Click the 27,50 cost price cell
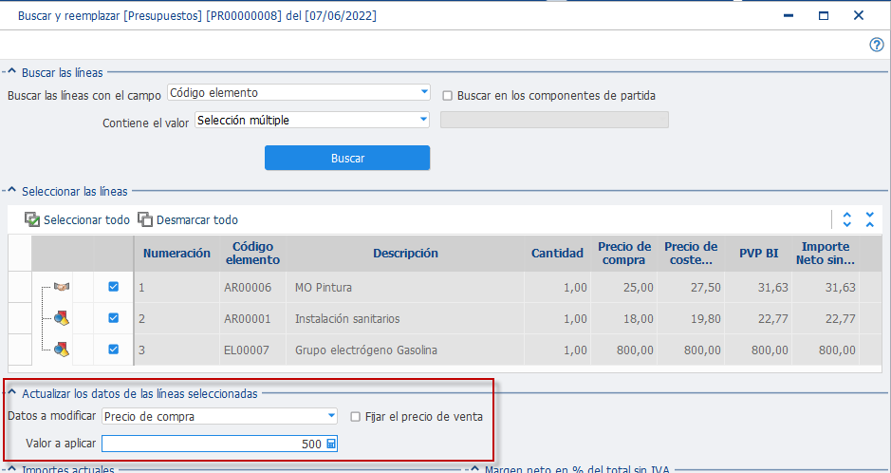This screenshot has height=473, width=891. pyautogui.click(x=691, y=287)
